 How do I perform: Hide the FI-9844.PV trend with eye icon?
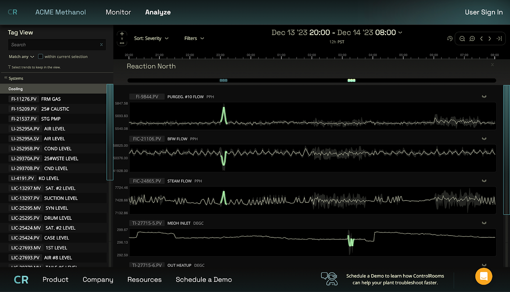(484, 97)
